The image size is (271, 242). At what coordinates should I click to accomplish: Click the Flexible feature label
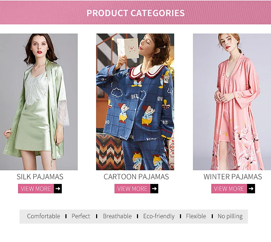pyautogui.click(x=196, y=216)
